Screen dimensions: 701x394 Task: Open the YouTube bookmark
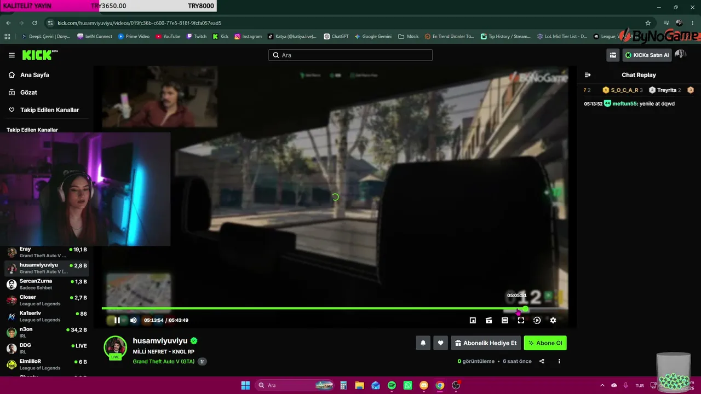click(168, 37)
